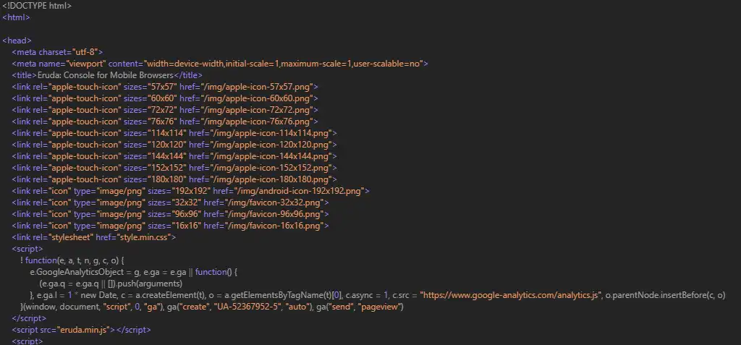Viewport: 741px width, 345px height.
Task: Click a.getElementsByTagName(t)[0] expression
Action: tap(283, 295)
